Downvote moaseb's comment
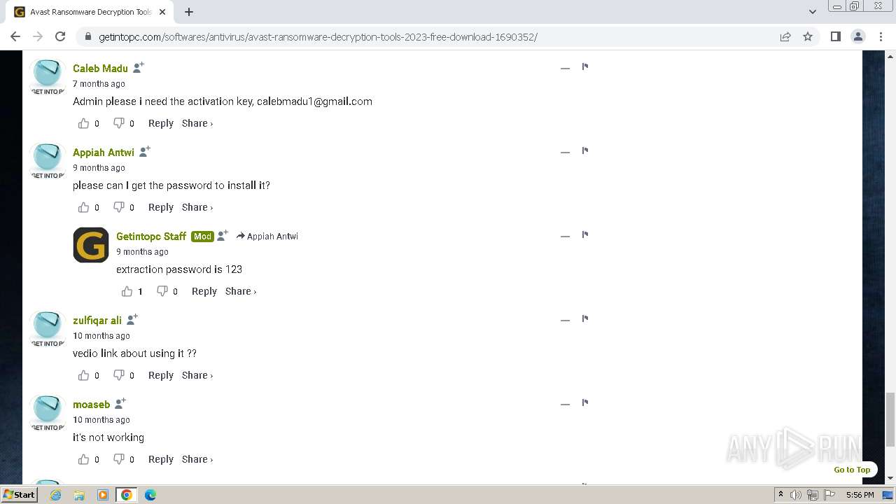 coord(119,459)
